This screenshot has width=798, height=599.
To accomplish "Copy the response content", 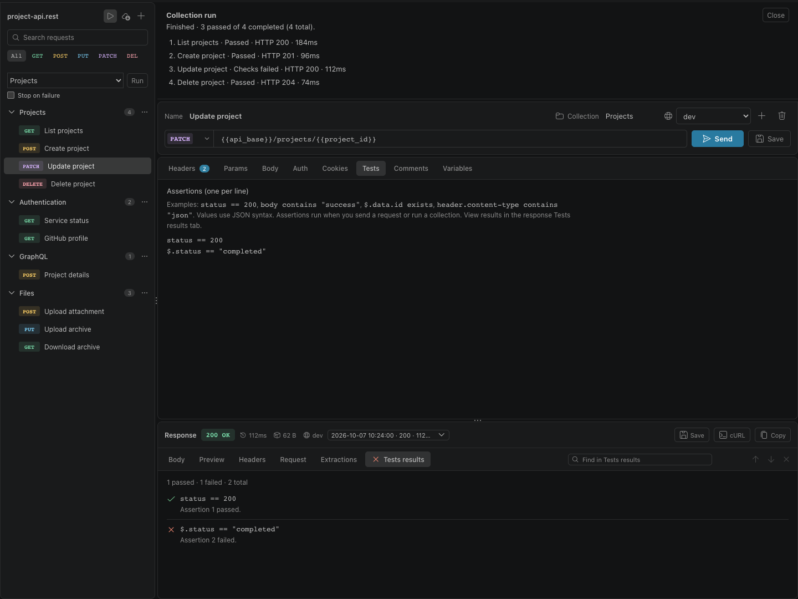I will pos(773,435).
